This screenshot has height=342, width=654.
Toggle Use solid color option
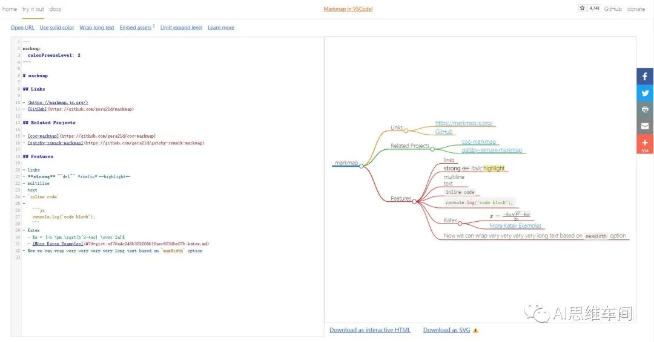click(57, 27)
